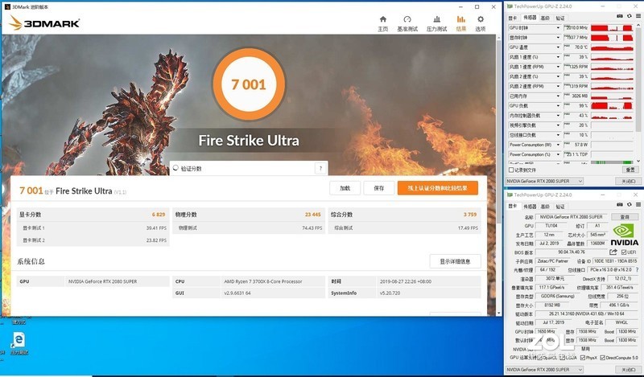Open the 基准测试 benchmarks section in 3DMark
Image resolution: width=644 pixels, height=377 pixels.
[x=407, y=23]
